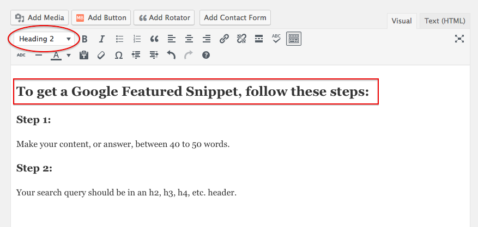The height and width of the screenshot is (227, 478).
Task: Switch to the Visual editor tab
Action: pyautogui.click(x=402, y=21)
